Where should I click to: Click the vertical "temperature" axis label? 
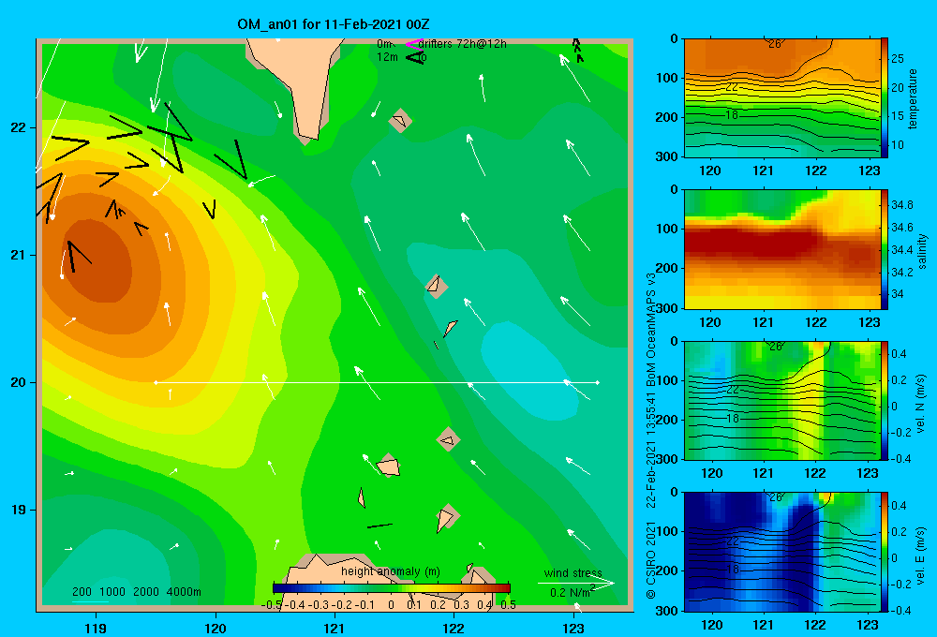coord(913,98)
